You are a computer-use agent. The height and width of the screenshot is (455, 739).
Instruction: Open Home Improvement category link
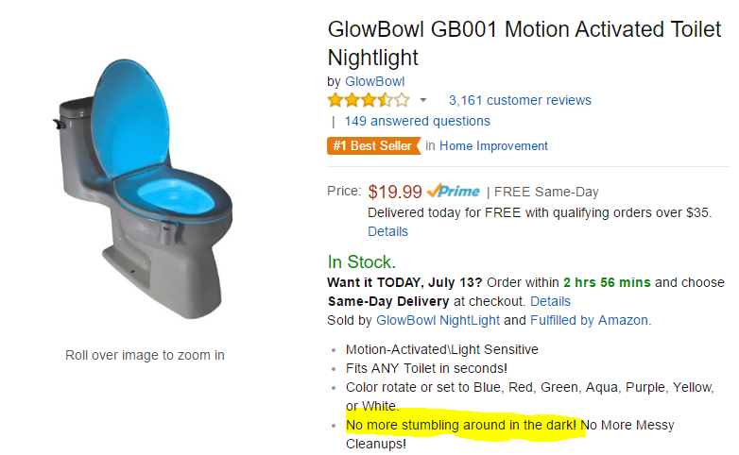coord(493,145)
